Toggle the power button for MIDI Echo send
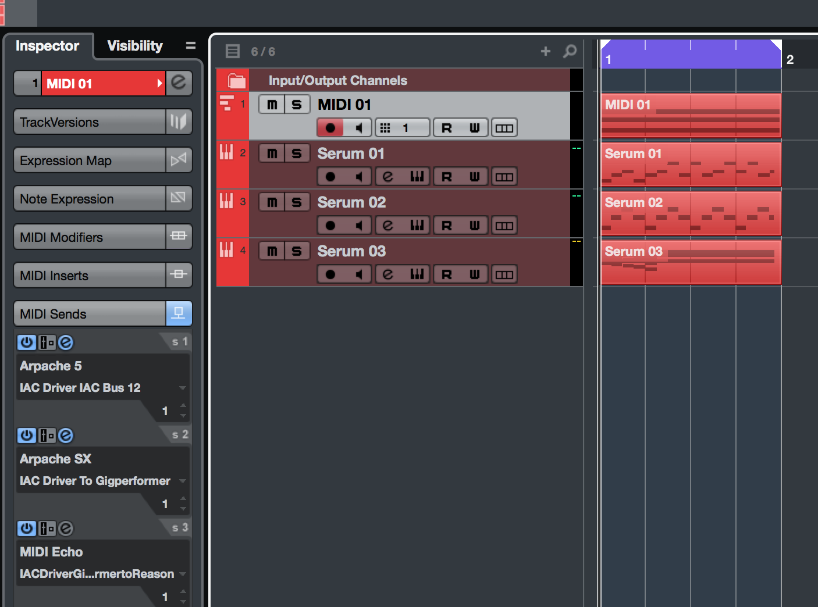This screenshot has width=818, height=607. pos(26,529)
